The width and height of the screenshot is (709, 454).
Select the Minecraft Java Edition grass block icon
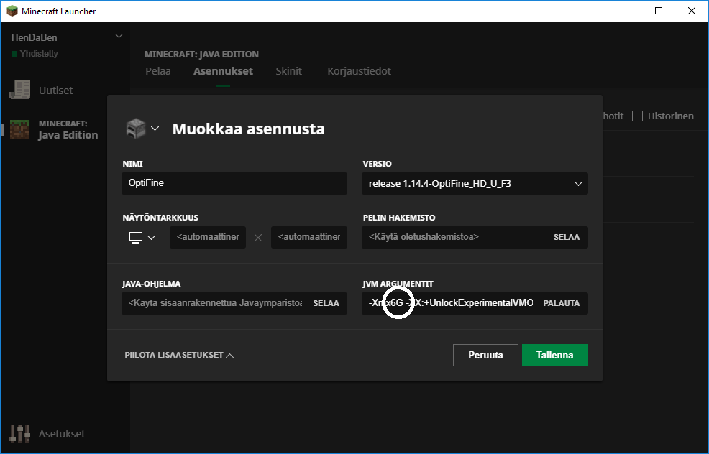point(20,129)
